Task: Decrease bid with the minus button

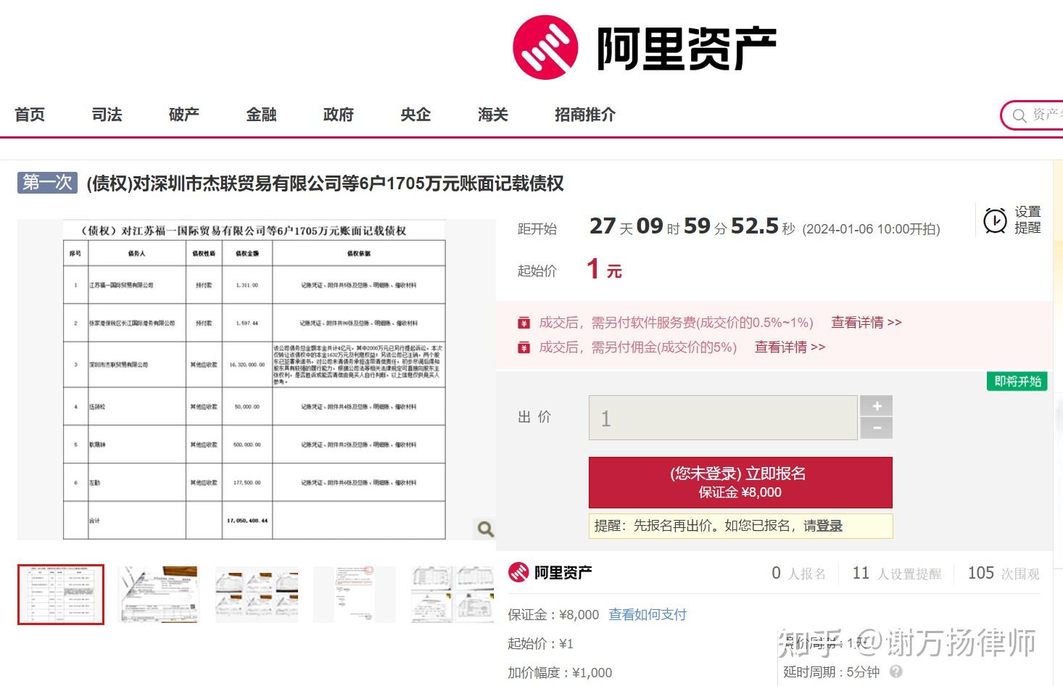Action: pos(876,429)
